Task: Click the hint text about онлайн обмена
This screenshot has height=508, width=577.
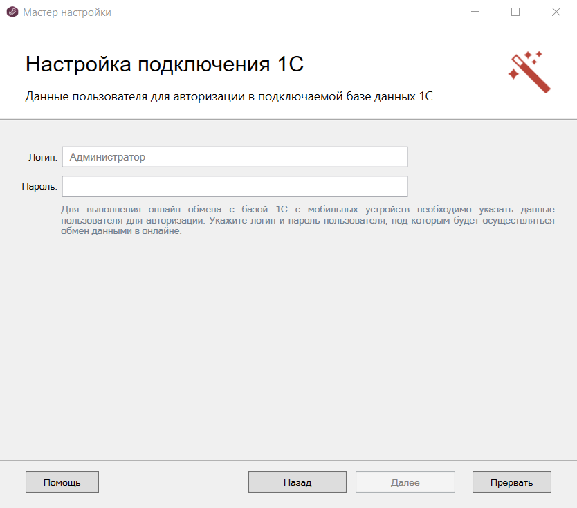Action: tap(308, 220)
